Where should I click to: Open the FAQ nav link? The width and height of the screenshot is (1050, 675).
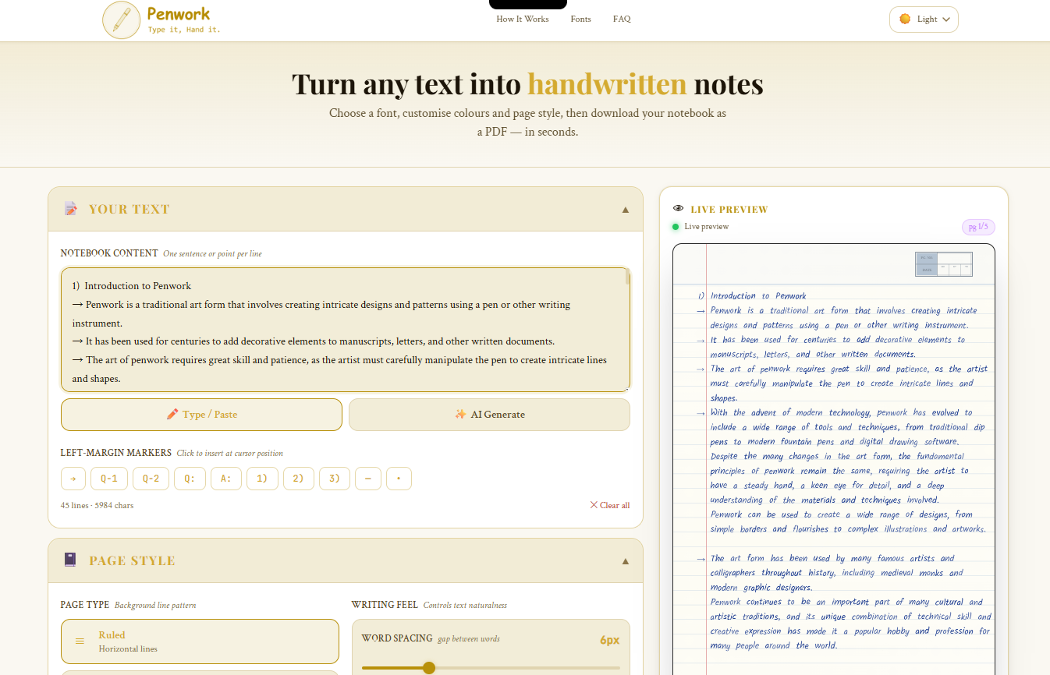point(622,19)
